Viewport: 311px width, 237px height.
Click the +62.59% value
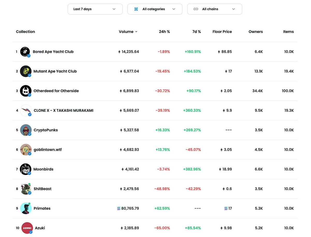click(x=162, y=208)
